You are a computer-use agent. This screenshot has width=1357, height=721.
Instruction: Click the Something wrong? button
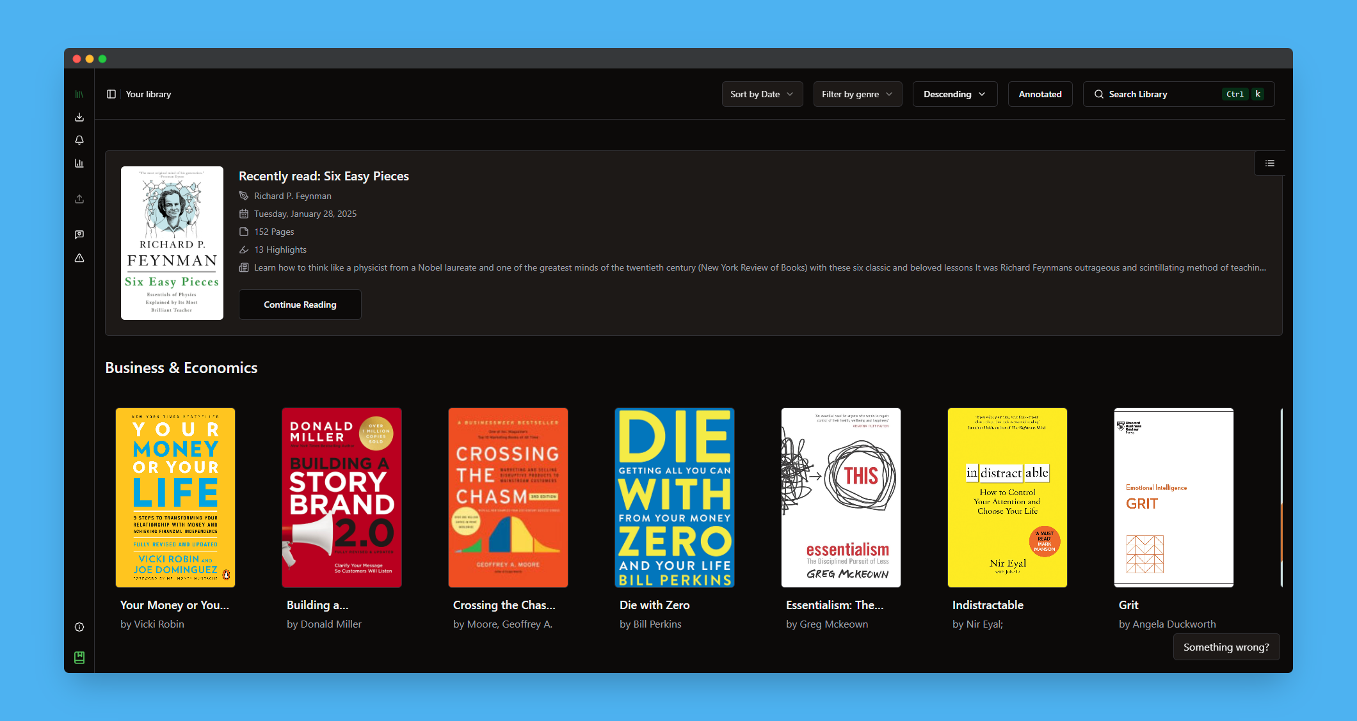pyautogui.click(x=1226, y=647)
